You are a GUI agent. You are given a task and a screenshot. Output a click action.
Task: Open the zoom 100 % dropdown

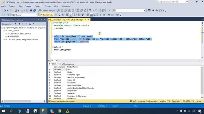tap(56, 60)
